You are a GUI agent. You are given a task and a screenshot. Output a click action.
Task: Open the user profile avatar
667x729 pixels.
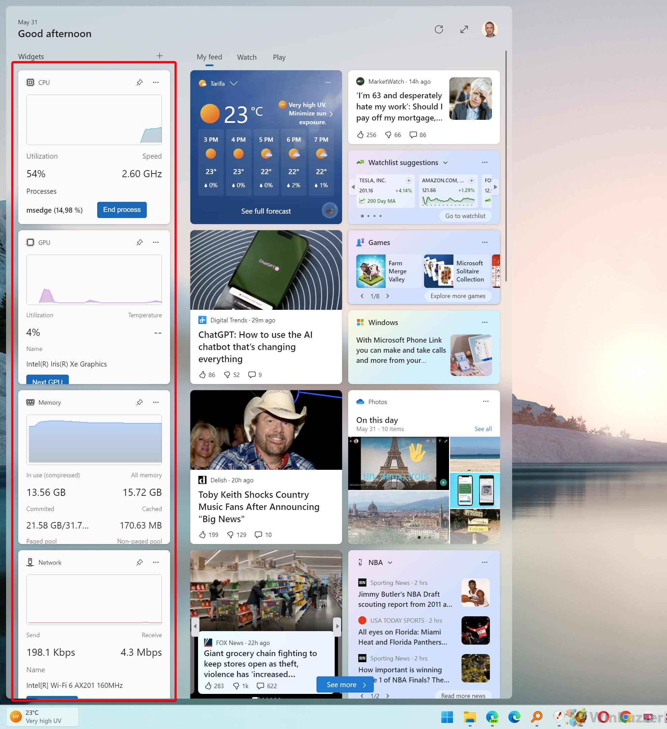tap(490, 29)
